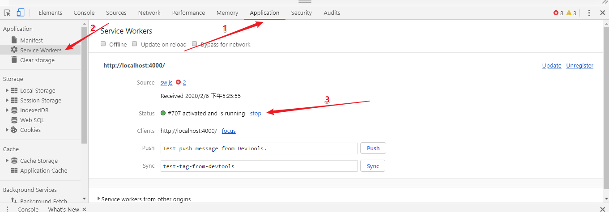The height and width of the screenshot is (212, 609).
Task: Enable the Offline checkbox
Action: pyautogui.click(x=103, y=44)
